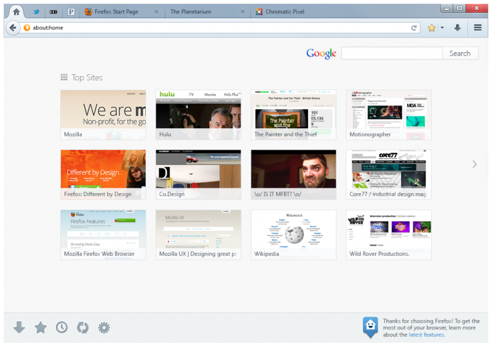Select the Firefox Start Page tab
Screen dimensions: 492x346
pos(122,12)
